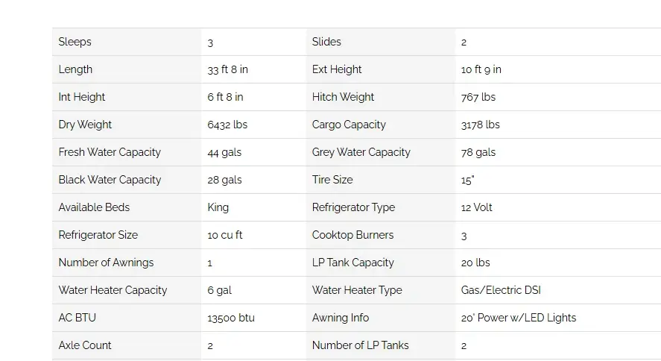Select the Cargo Capacity value 3178 lbs

480,125
